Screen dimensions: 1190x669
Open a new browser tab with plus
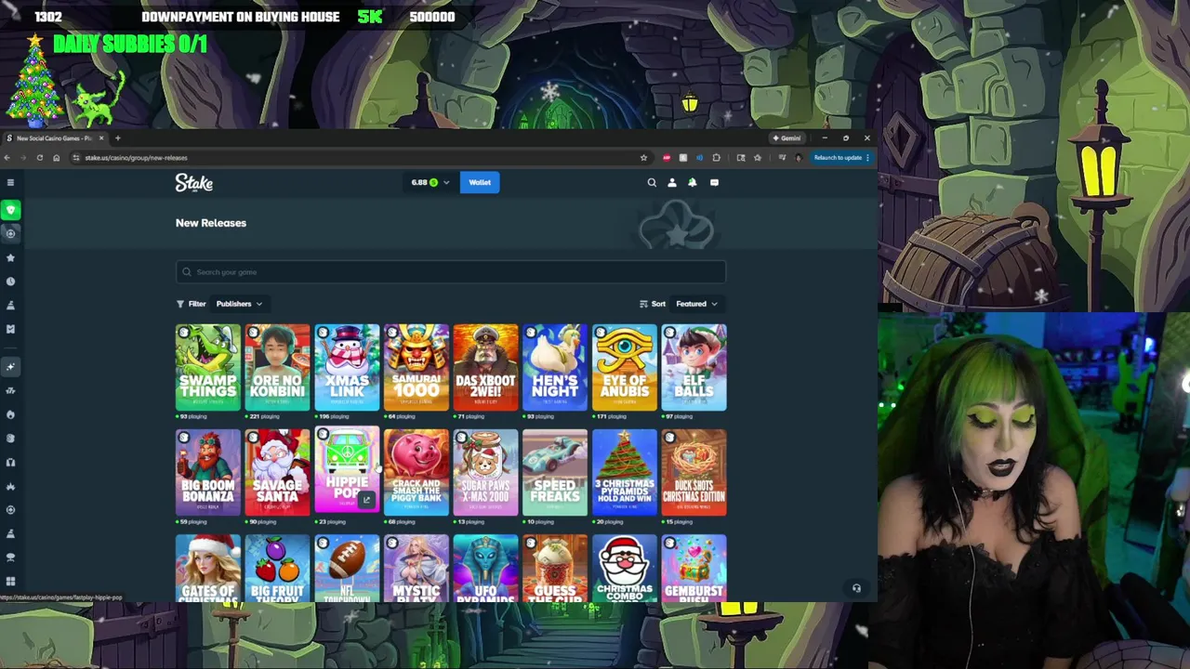coord(117,138)
